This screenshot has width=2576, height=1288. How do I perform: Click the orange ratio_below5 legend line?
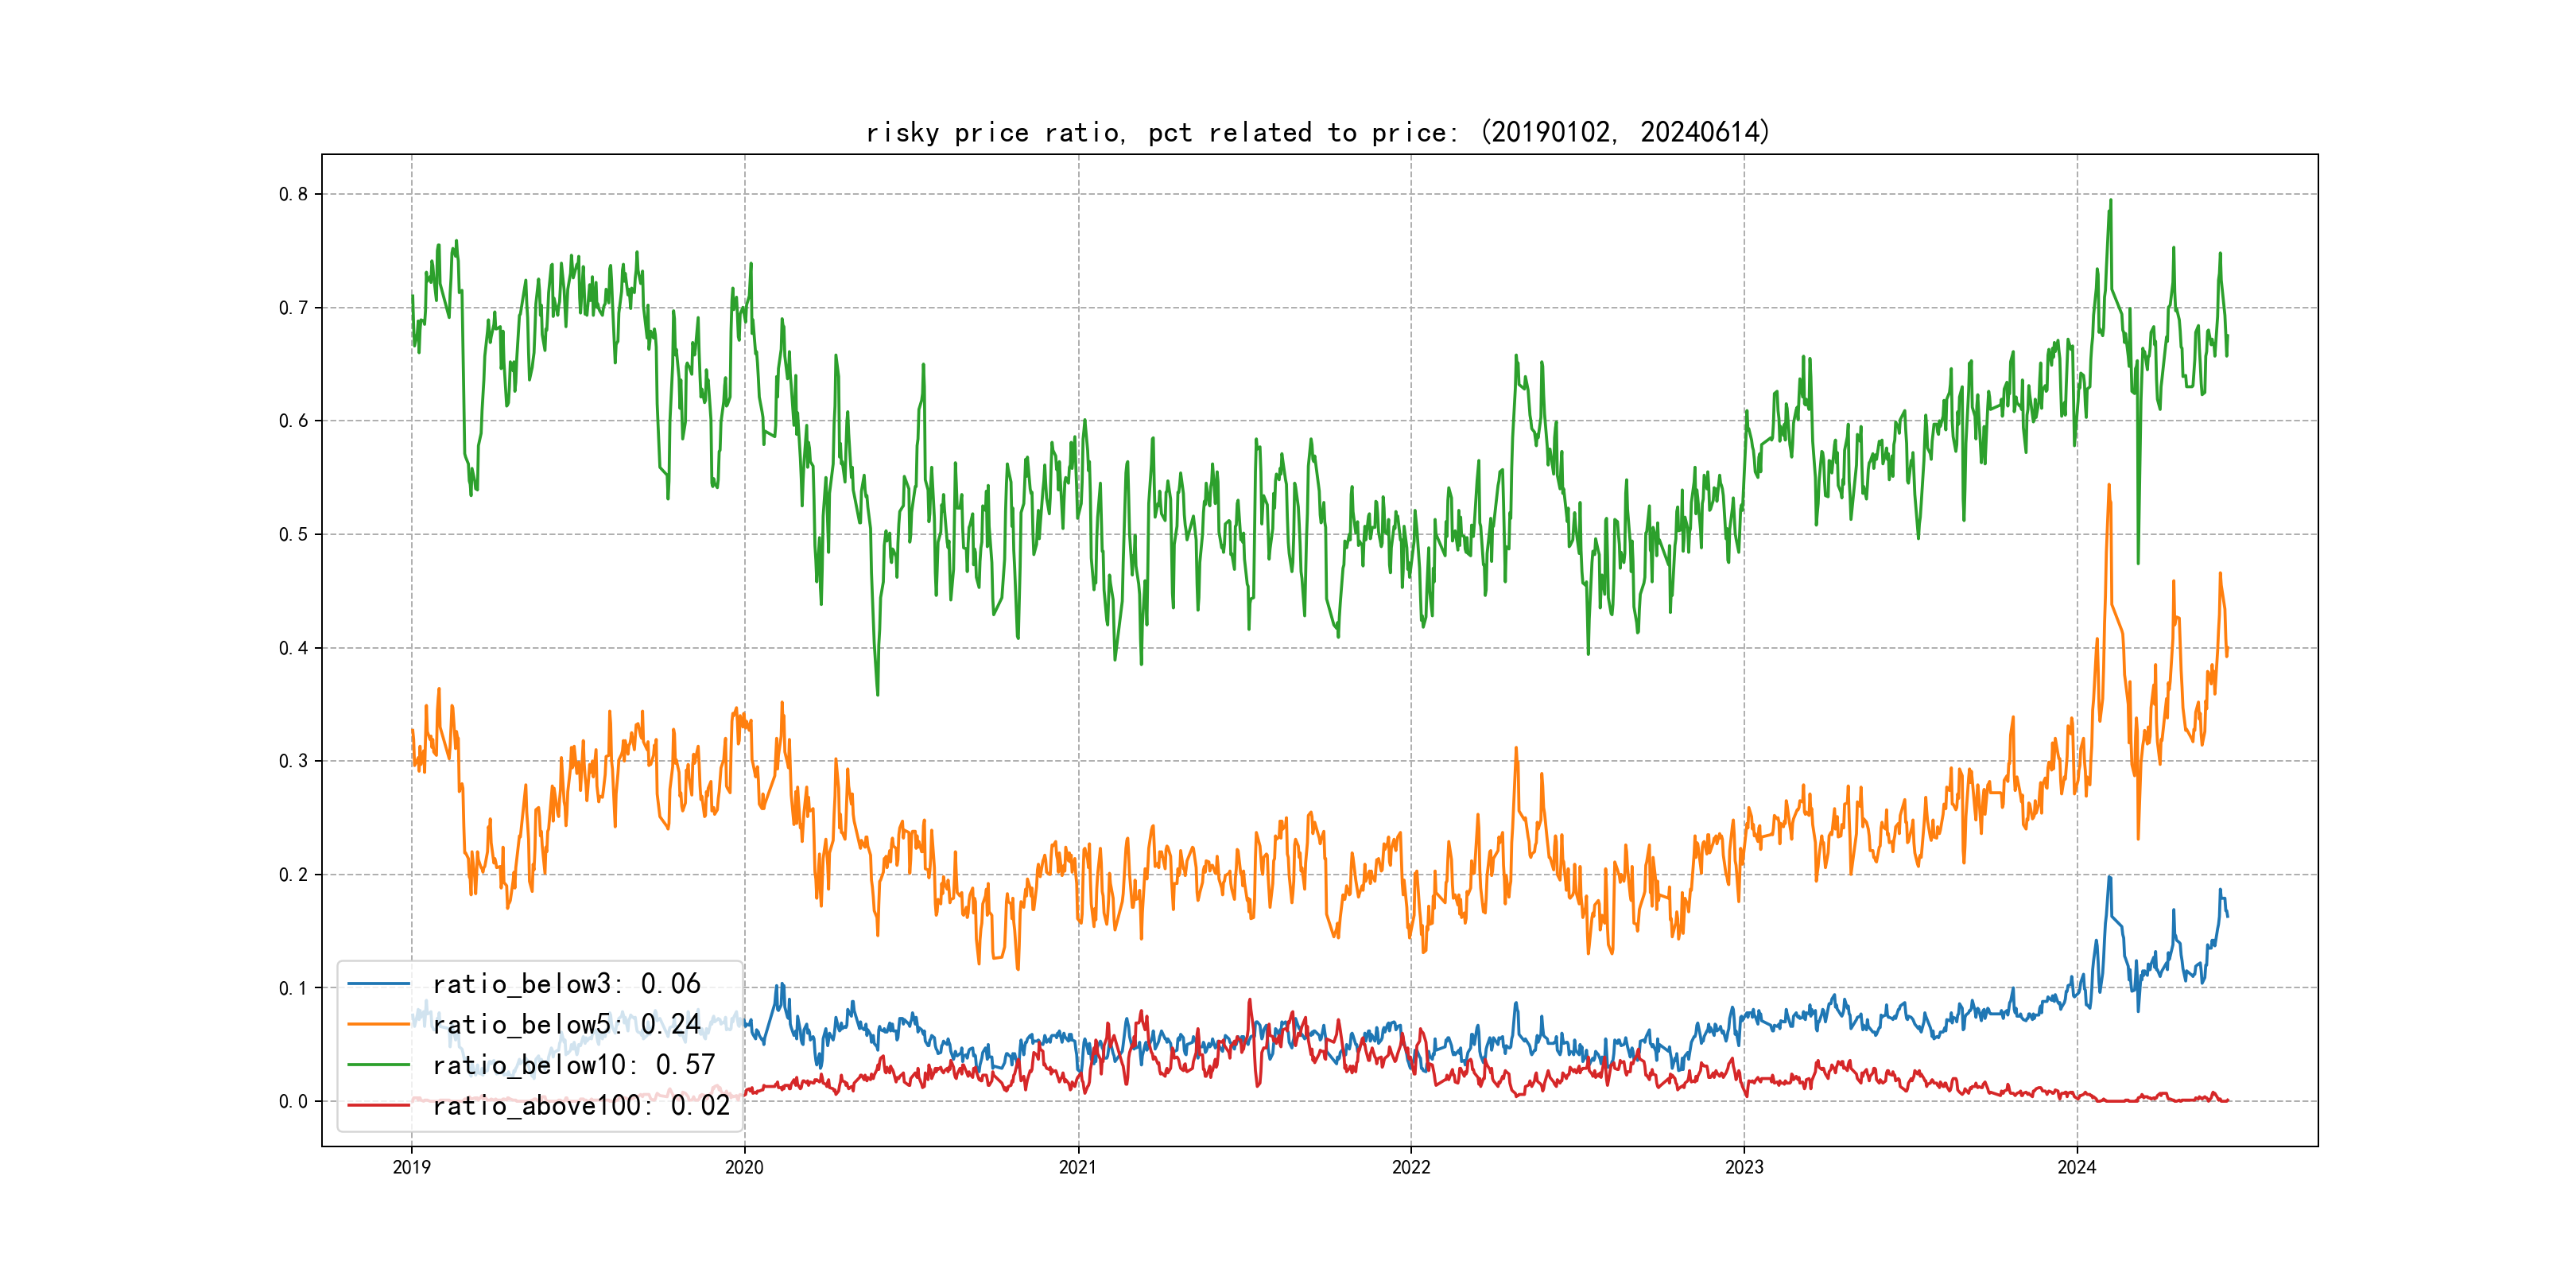tap(378, 1024)
